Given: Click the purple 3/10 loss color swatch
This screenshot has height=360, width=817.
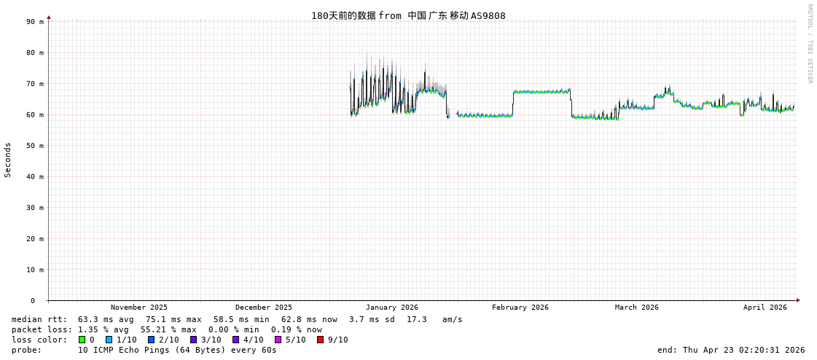Looking at the screenshot, I should click(194, 340).
